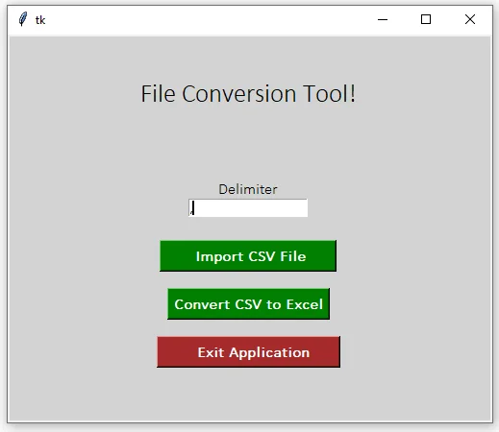
Task: Select the "File Conversion Tool!" heading text
Action: [x=248, y=94]
